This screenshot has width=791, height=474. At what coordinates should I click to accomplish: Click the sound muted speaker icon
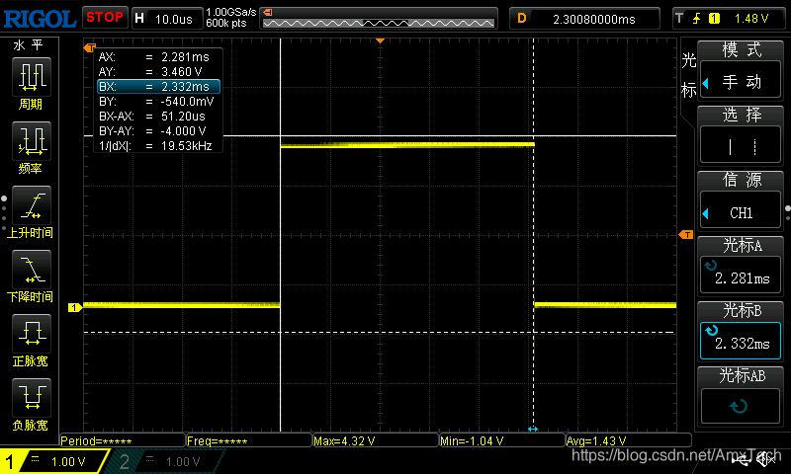click(766, 459)
